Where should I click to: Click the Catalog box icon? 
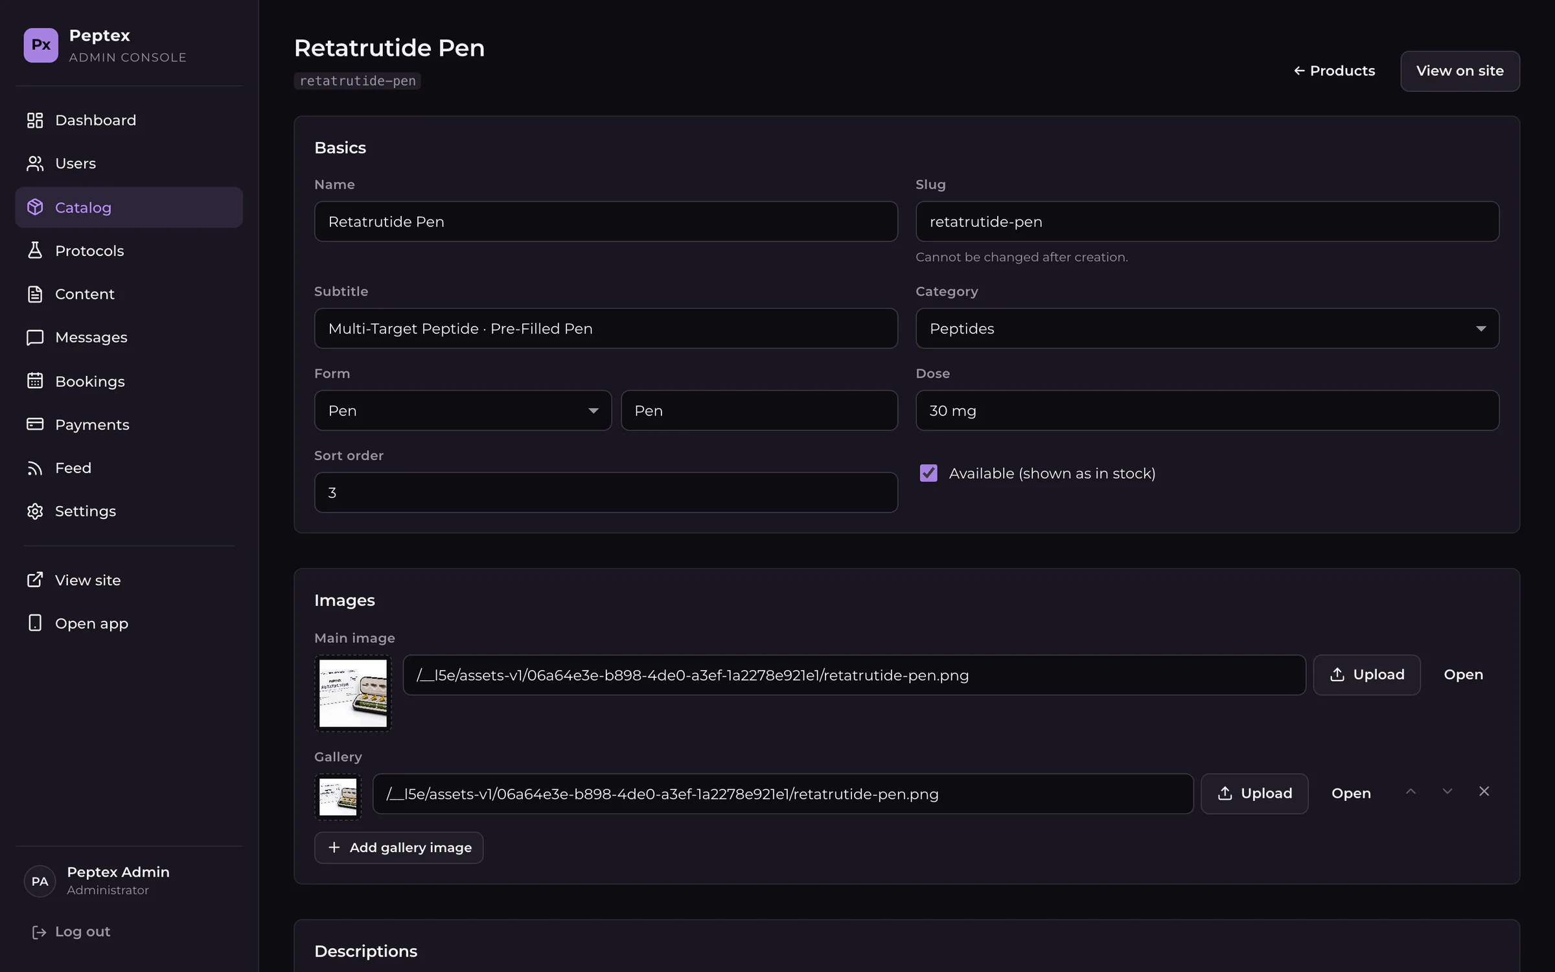click(35, 207)
